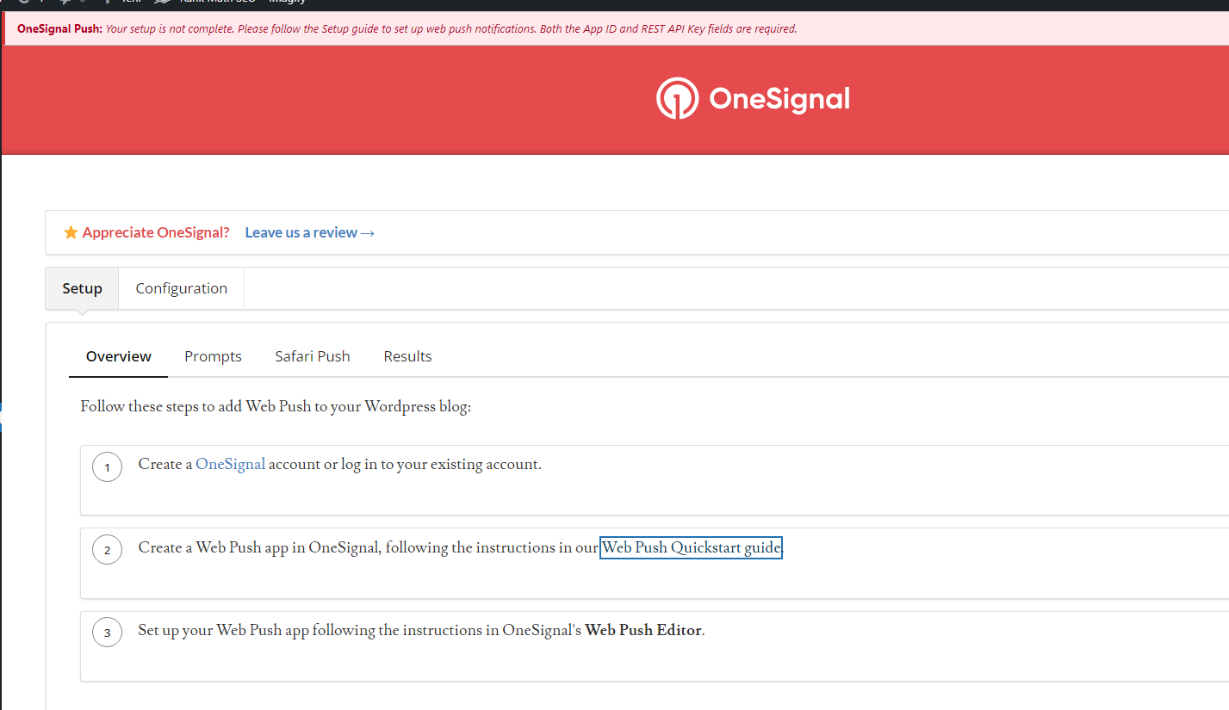The image size is (1229, 710).
Task: Open the Leave us a review link
Action: coord(309,232)
